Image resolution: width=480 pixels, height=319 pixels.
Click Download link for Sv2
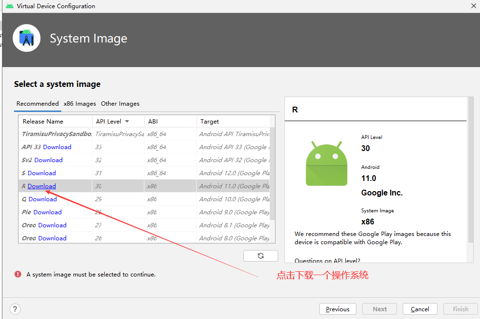(48, 160)
